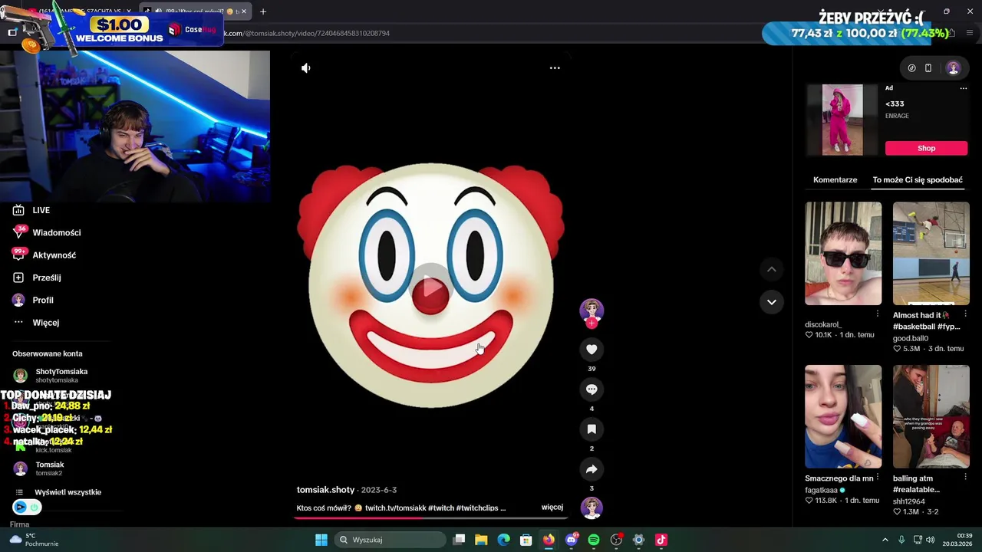The height and width of the screenshot is (552, 982).
Task: Open 'balling atm' video thumbnail
Action: click(931, 416)
